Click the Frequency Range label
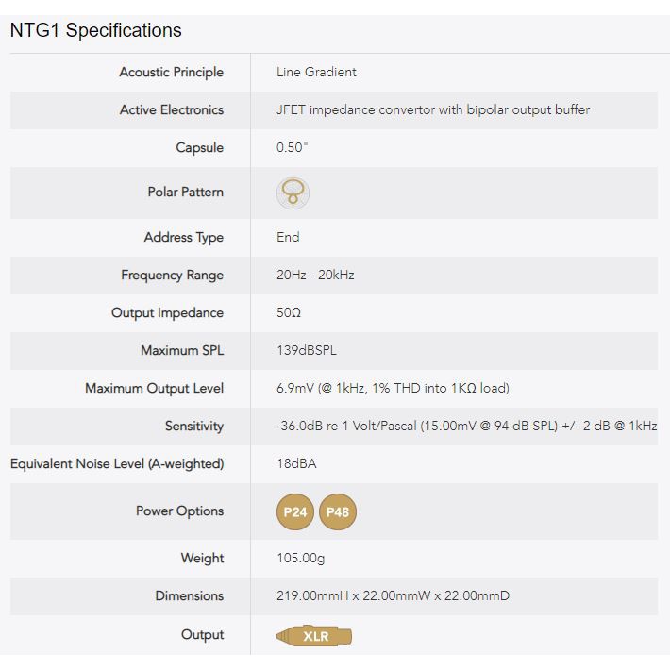Image resolution: width=670 pixels, height=670 pixels. (172, 276)
